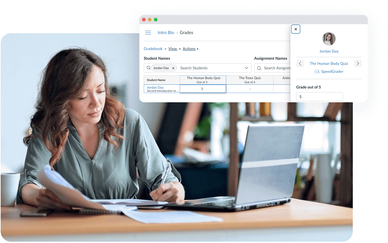
Task: Expand the Search Students dropdown chevron
Action: pos(246,68)
